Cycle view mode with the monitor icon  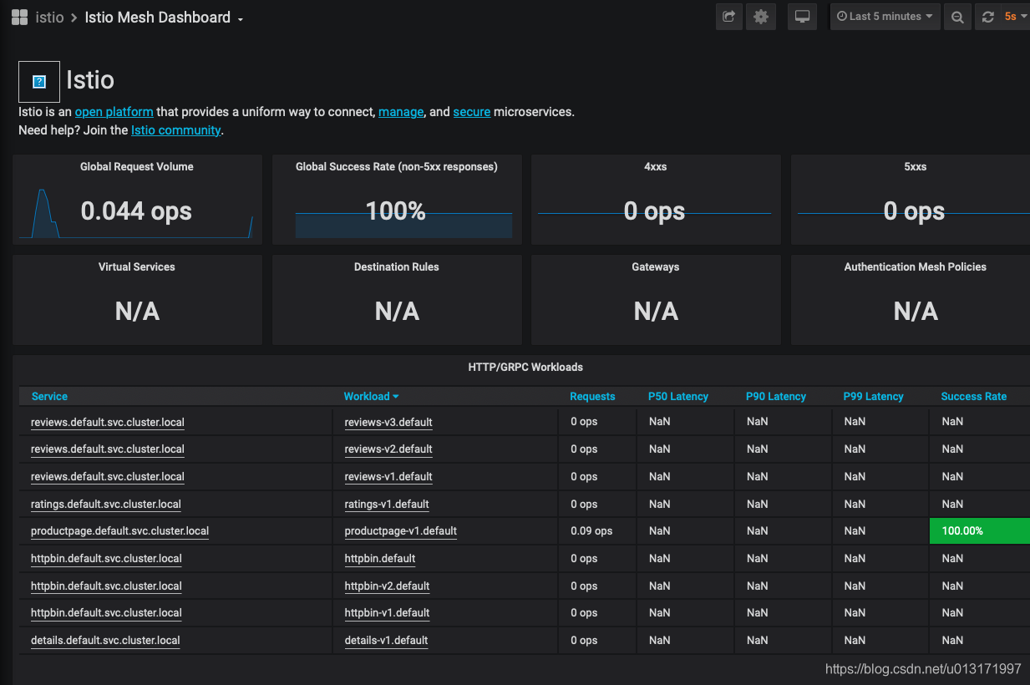(x=803, y=17)
